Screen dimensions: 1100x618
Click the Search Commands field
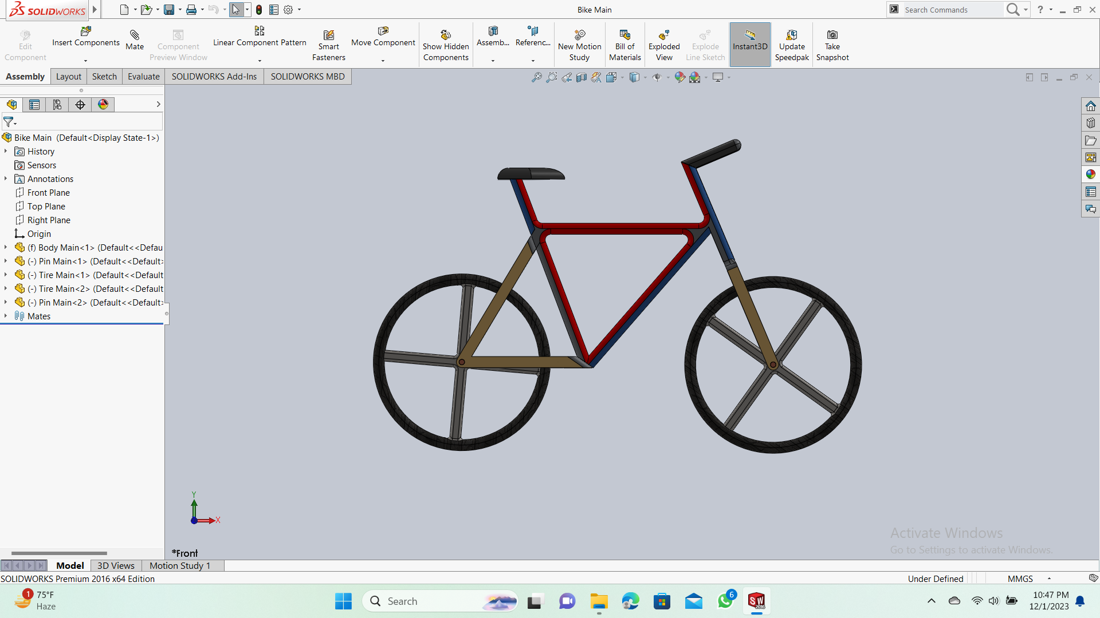pyautogui.click(x=953, y=10)
